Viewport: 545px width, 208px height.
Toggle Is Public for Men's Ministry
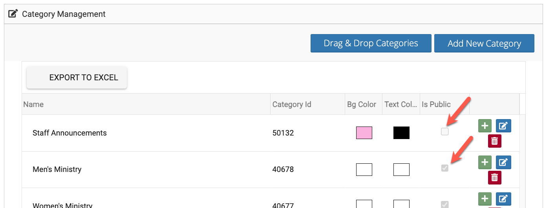coord(444,168)
